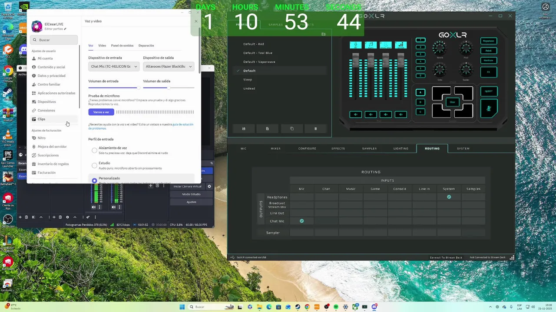The image size is (556, 312).
Task: Click the OBS source properties gear icon
Action: [x=67, y=217]
